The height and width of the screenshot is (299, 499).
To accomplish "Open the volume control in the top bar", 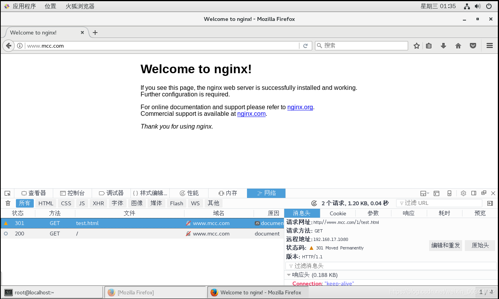I will (x=478, y=6).
